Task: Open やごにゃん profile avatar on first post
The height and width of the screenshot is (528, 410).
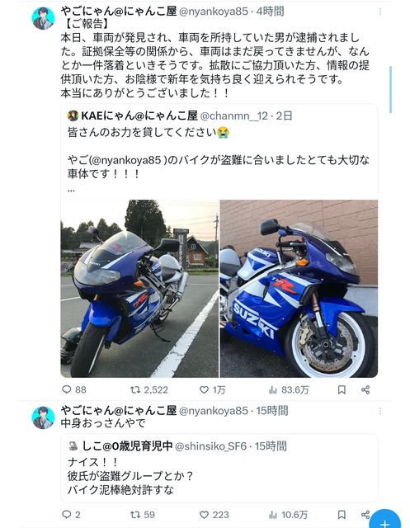Action: 43,18
